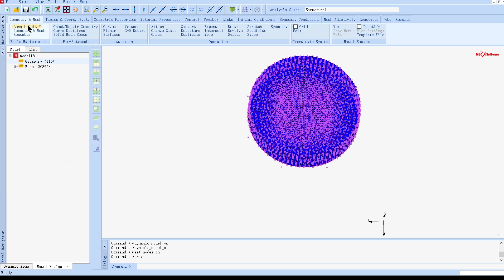Expand the Geometry (116) tree node
The height and width of the screenshot is (280, 504).
coord(15,61)
